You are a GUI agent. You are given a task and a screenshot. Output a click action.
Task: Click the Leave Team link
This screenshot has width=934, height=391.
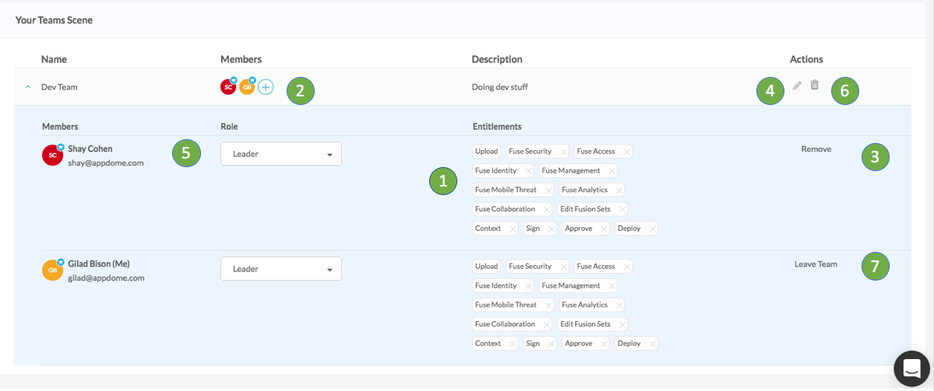pos(816,264)
